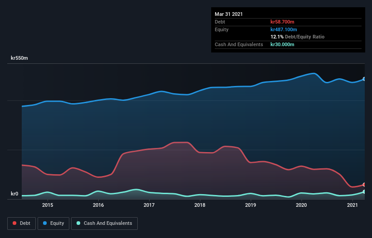Click the red Debt legend dot
The image size is (372, 238).
(14, 223)
